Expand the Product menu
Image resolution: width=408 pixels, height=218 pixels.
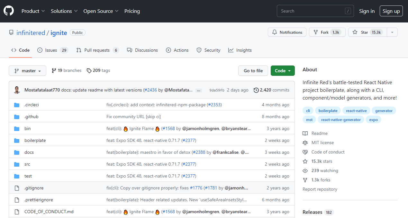click(33, 11)
